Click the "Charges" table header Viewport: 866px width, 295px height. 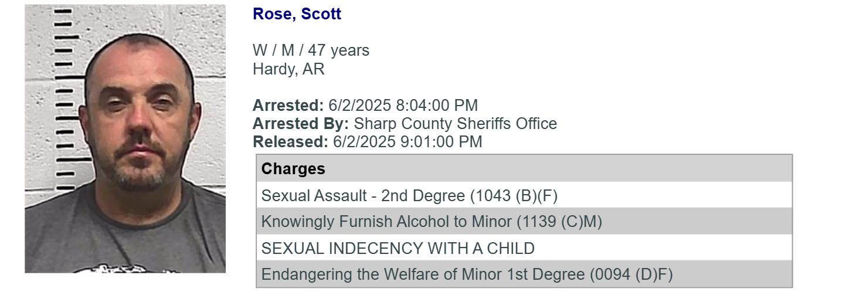[x=524, y=169]
